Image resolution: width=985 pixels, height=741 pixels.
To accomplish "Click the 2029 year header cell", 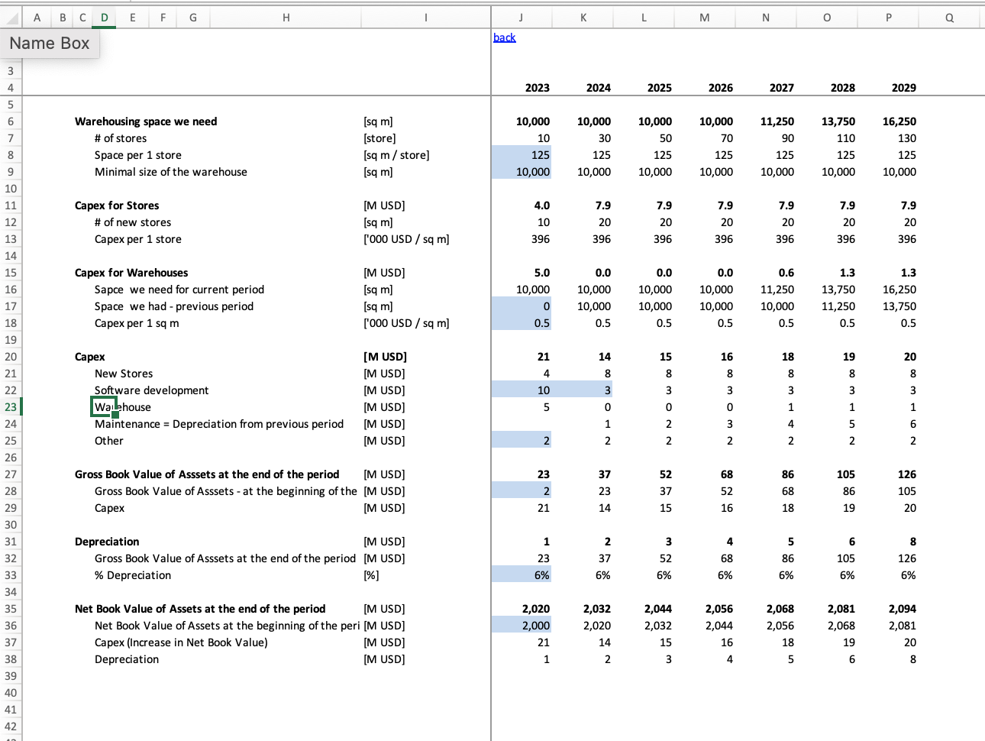I will pyautogui.click(x=904, y=88).
